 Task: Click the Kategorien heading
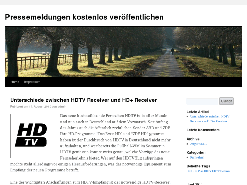[x=196, y=152]
